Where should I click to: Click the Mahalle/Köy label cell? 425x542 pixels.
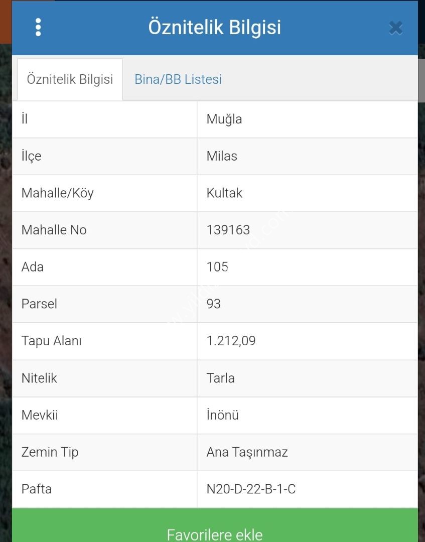104,193
